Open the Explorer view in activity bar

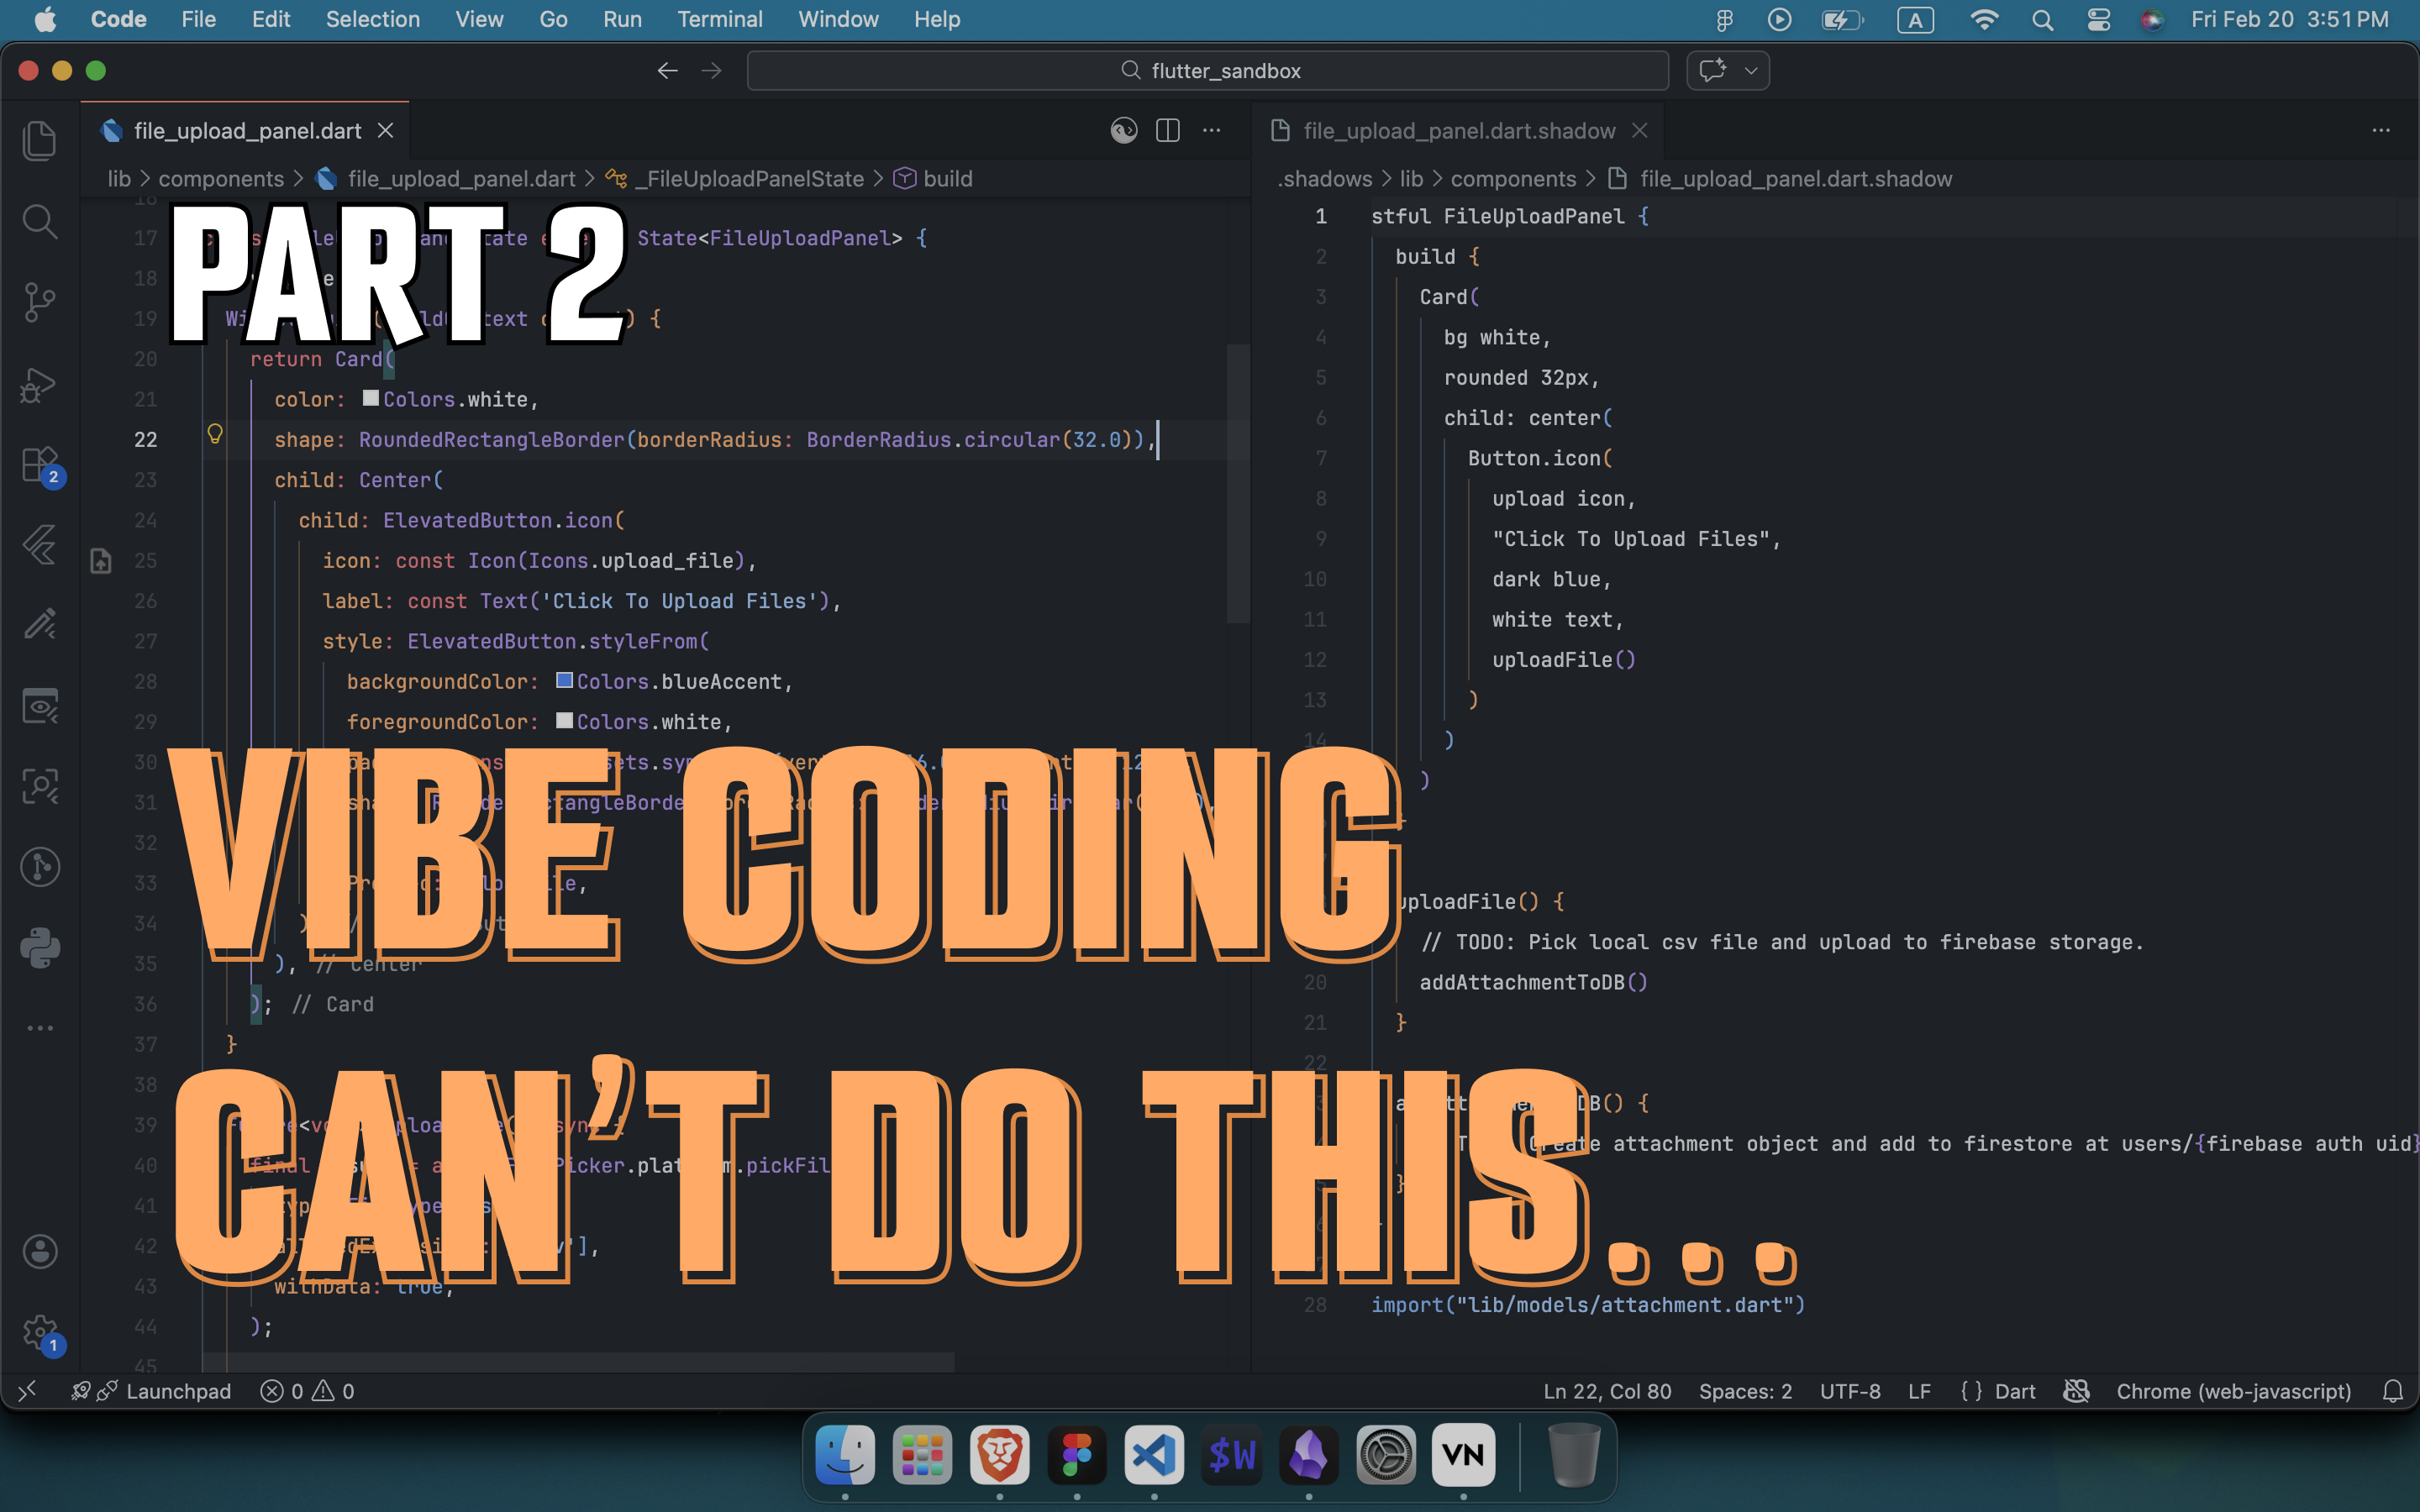[39, 140]
